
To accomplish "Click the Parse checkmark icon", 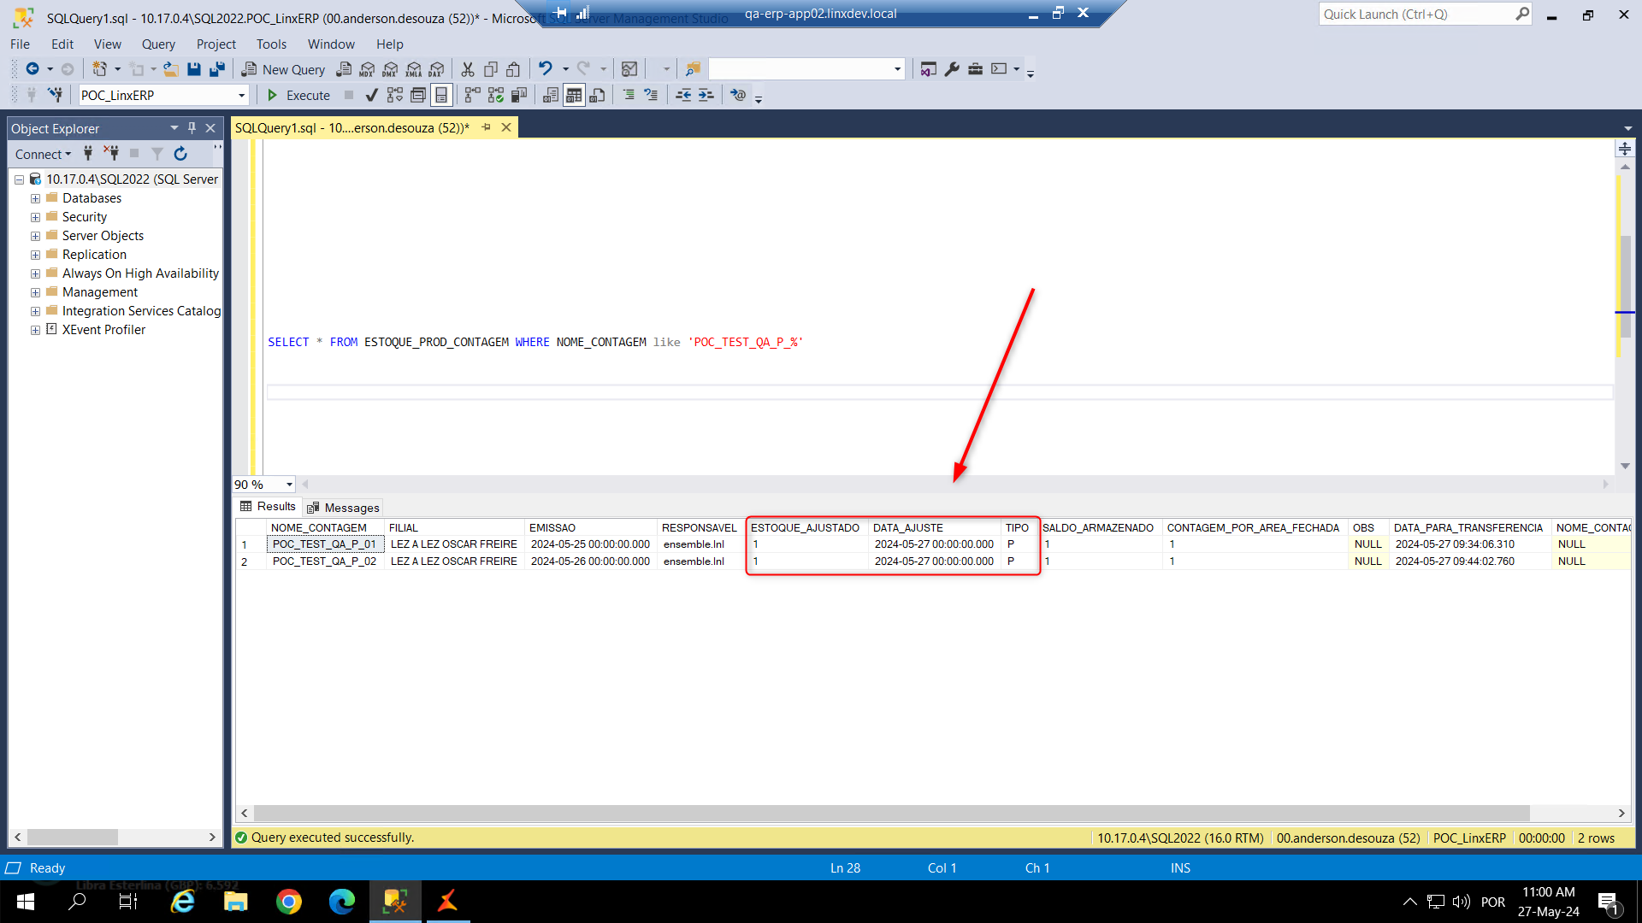I will pyautogui.click(x=371, y=95).
